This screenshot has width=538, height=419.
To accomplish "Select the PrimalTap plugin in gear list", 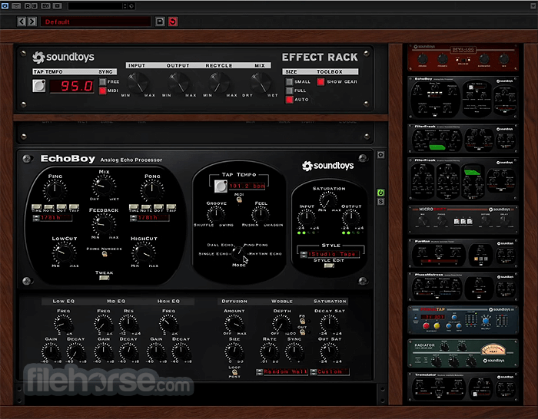I will click(x=463, y=320).
